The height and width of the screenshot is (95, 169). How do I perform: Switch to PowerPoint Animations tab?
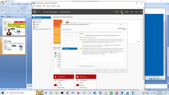[x=26, y=4]
